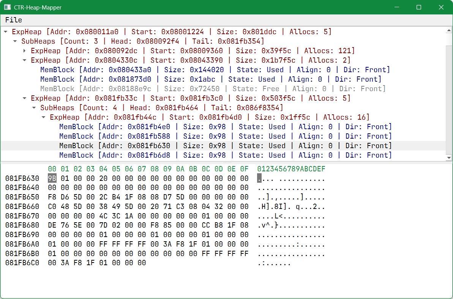Select ExpHeap row with Size 0x503f5c
Image resolution: width=453 pixels, height=299 pixels.
(191, 98)
